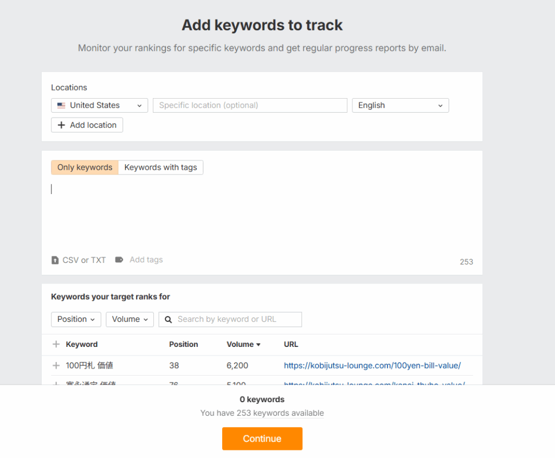The image size is (555, 458).
Task: Open the English language dropdown
Action: 400,105
